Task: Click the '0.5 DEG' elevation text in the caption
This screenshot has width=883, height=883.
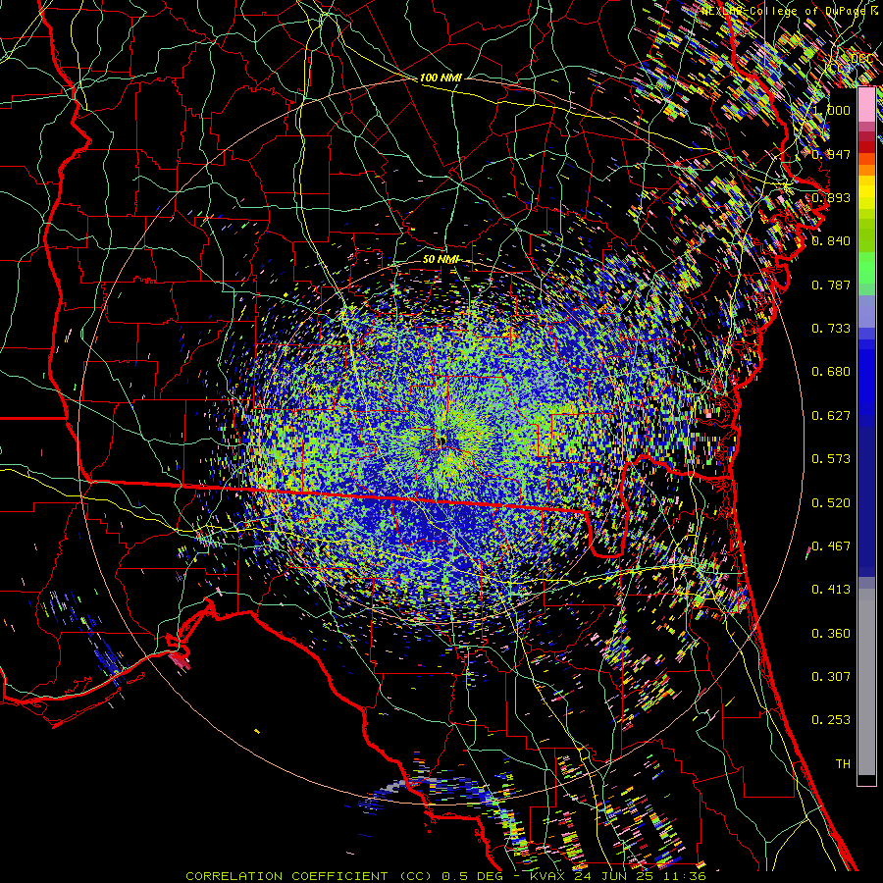Action: pyautogui.click(x=472, y=876)
